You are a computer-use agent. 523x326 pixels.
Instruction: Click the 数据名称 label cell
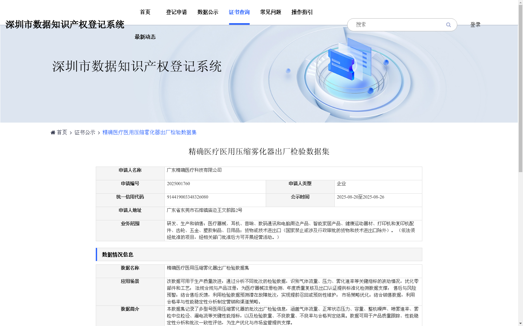pos(130,271)
